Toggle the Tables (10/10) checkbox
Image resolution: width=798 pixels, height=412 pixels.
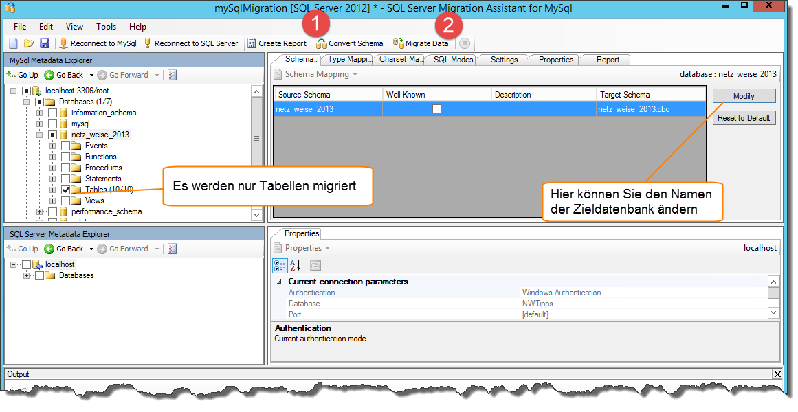tap(66, 190)
